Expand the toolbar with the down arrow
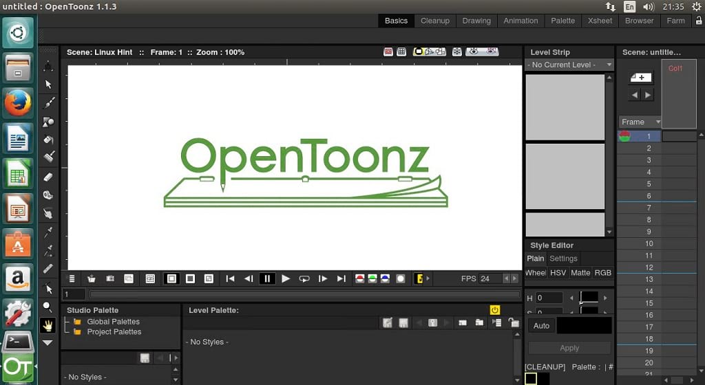705x385 pixels. (48, 343)
